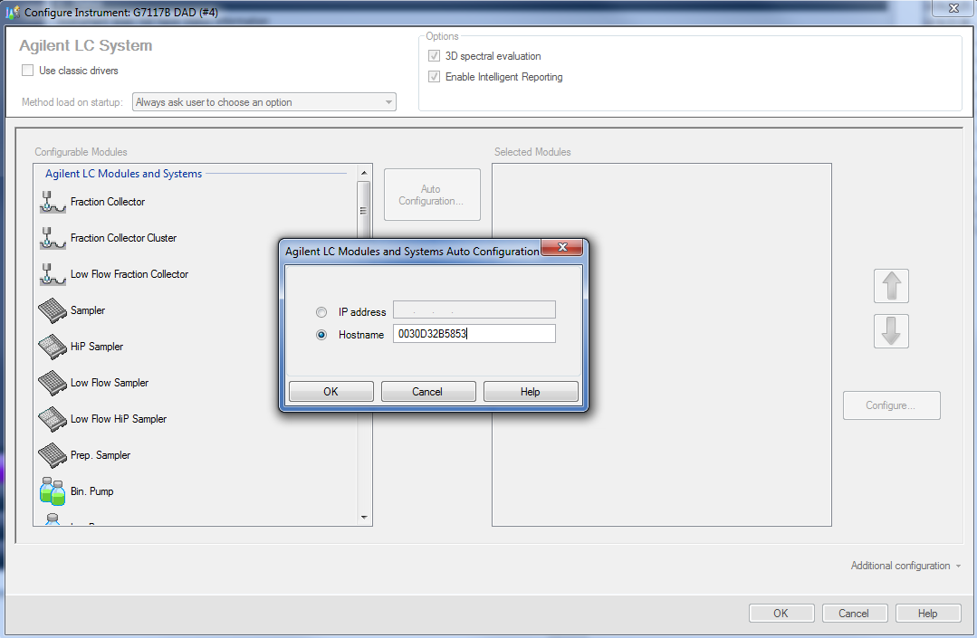Viewport: 977px width, 638px height.
Task: Toggle 3D spectral evaluation checkbox
Action: point(435,56)
